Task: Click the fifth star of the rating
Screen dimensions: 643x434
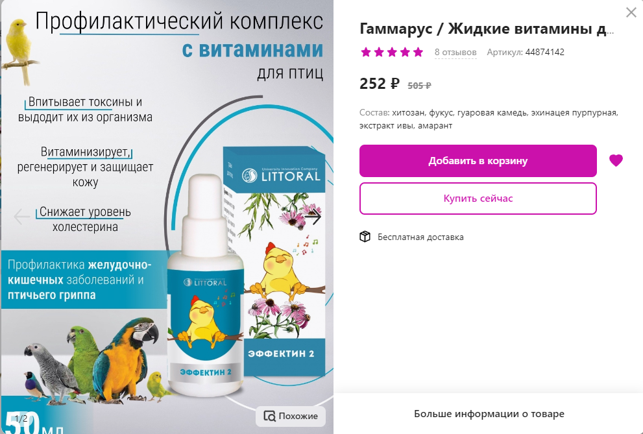Action: click(419, 52)
